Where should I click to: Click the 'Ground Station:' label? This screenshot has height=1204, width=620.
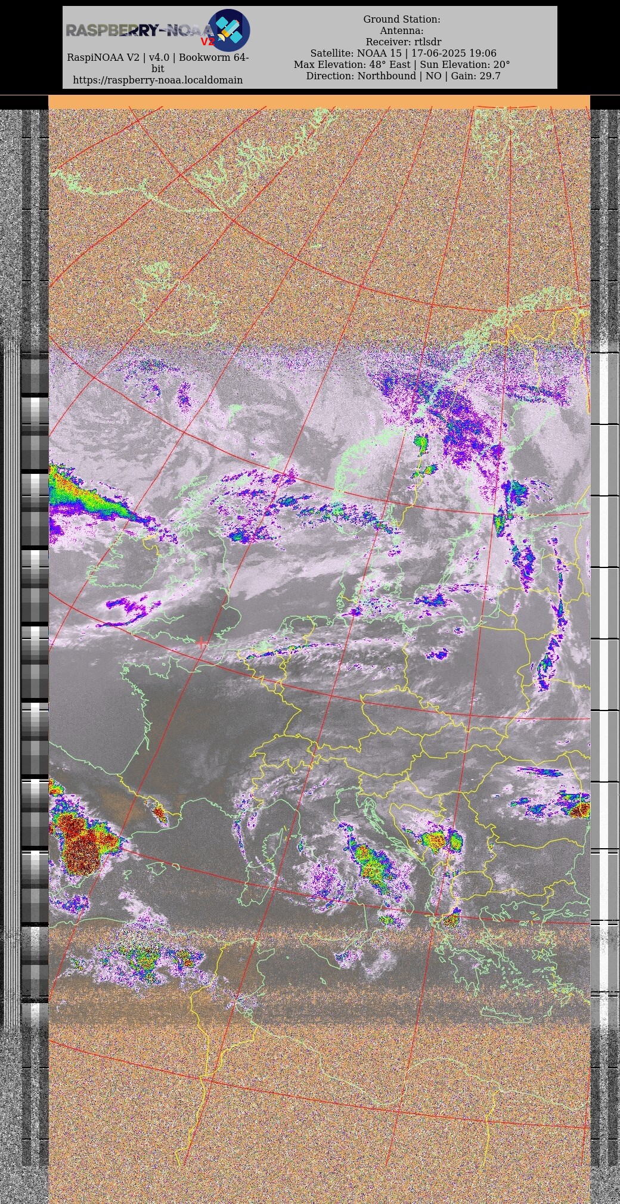point(402,19)
